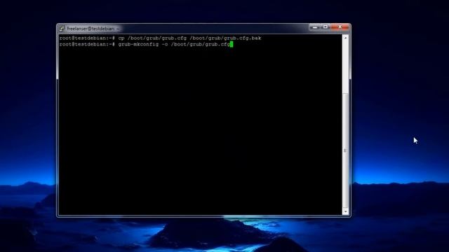Image resolution: width=449 pixels, height=252 pixels.
Task: Click the scrollbar down arrow
Action: (x=346, y=211)
